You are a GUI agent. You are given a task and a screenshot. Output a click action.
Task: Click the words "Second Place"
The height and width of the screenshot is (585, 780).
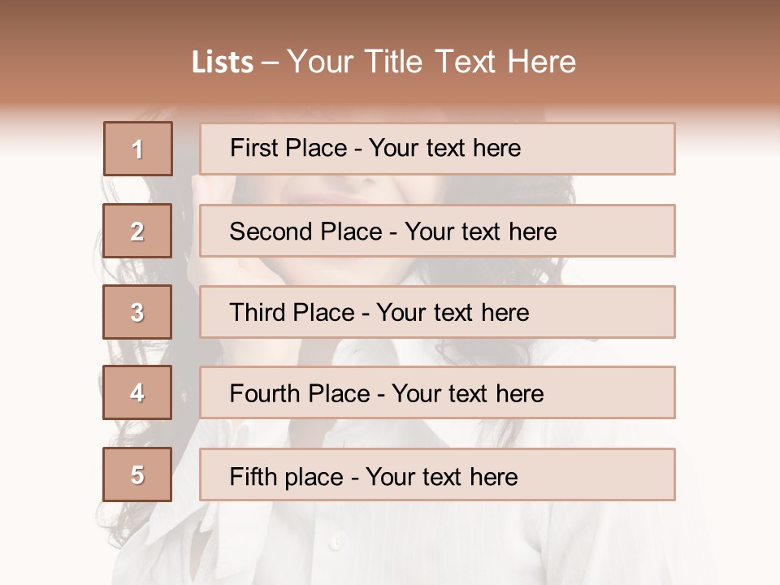click(305, 232)
